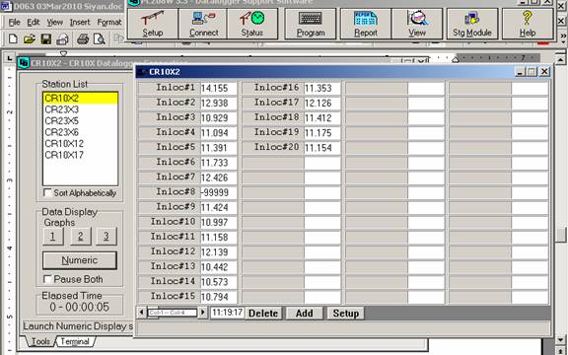Open the Help question mark button
This screenshot has height=355, width=568.
(528, 24)
